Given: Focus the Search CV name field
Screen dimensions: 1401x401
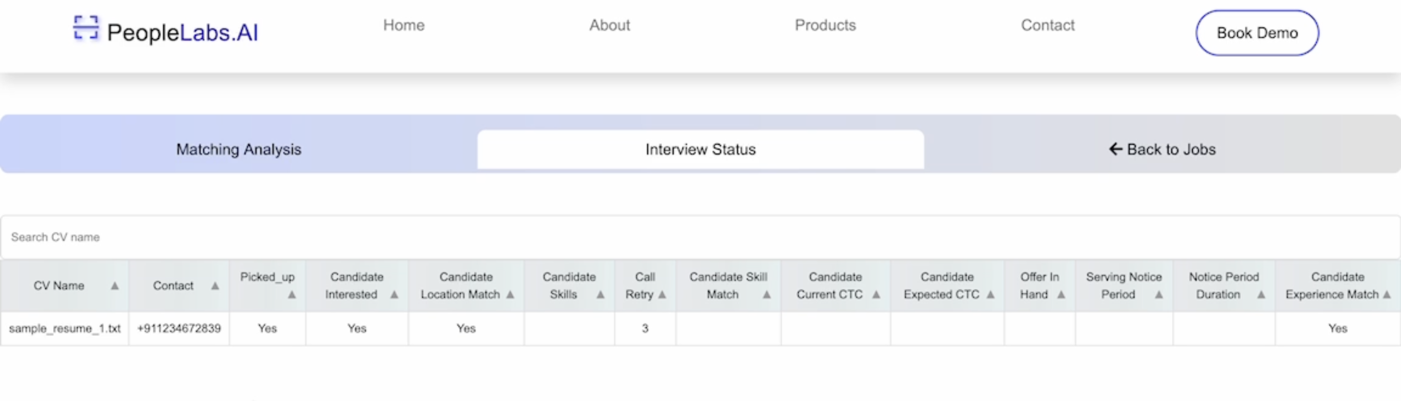Looking at the screenshot, I should click(x=700, y=237).
